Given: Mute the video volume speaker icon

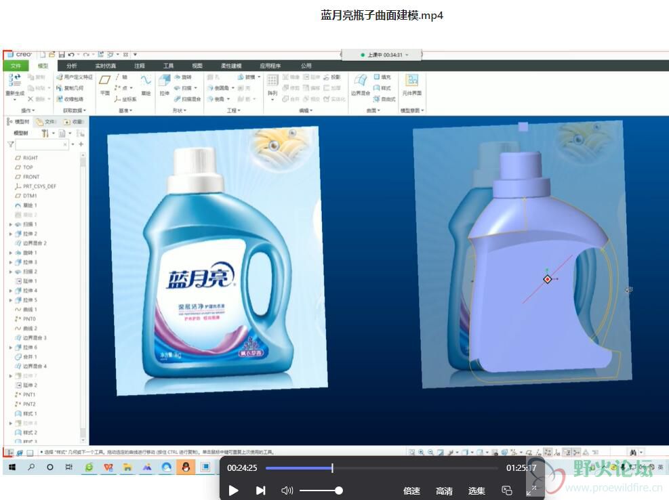Looking at the screenshot, I should 287,491.
